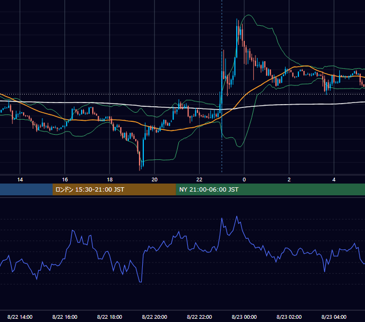Click the 8/23 04:00 date label
This screenshot has width=365, height=322.
tap(334, 317)
